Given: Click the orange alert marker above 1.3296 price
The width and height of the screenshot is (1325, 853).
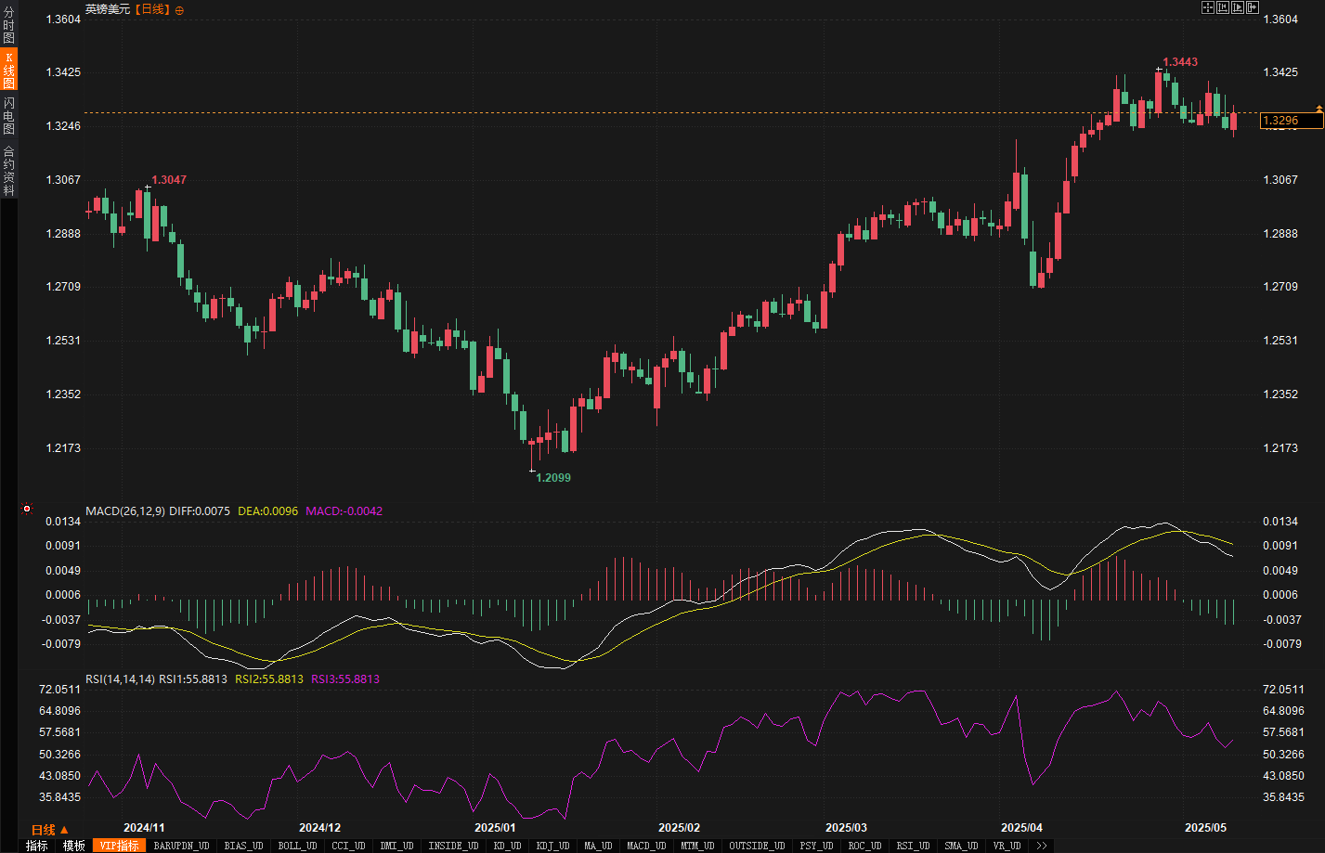Looking at the screenshot, I should [1319, 110].
